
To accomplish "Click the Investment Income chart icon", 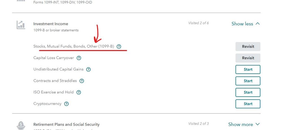I will pos(21,25).
